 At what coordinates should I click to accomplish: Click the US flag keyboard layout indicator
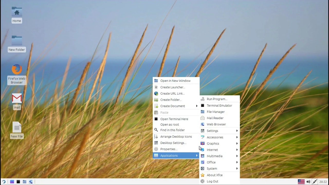301,182
